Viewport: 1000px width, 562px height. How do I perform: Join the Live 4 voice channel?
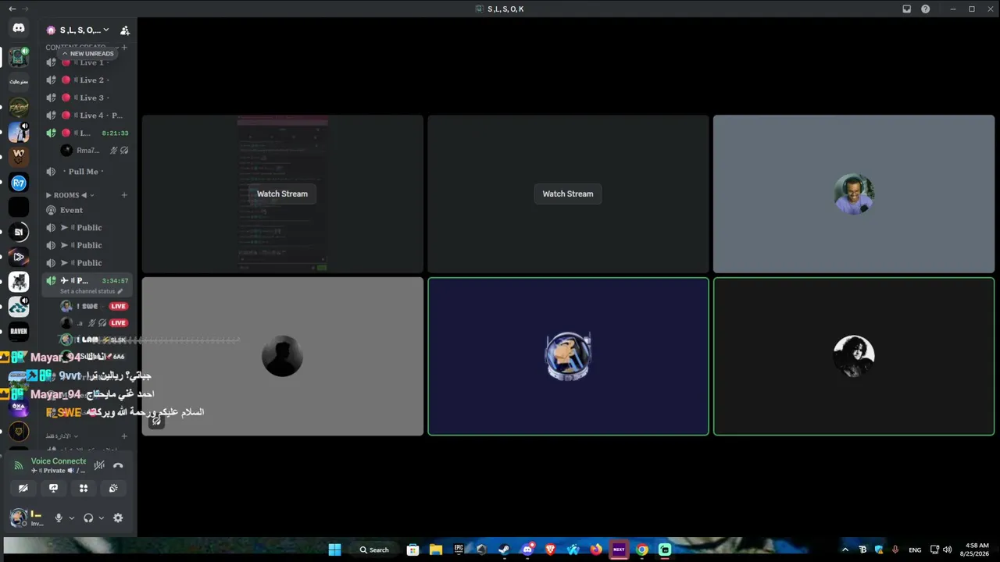(86, 116)
